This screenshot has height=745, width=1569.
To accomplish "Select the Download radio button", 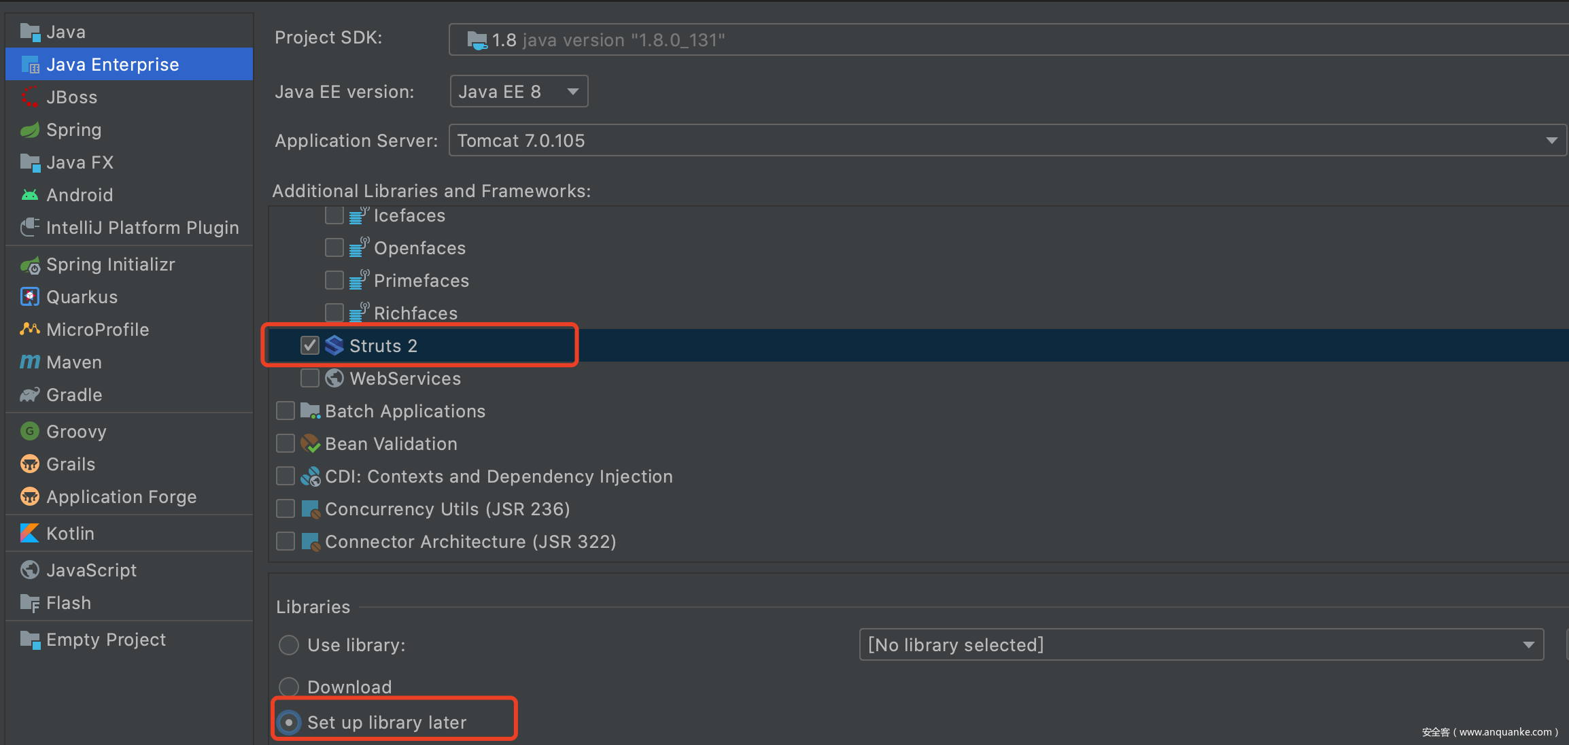I will pos(288,687).
